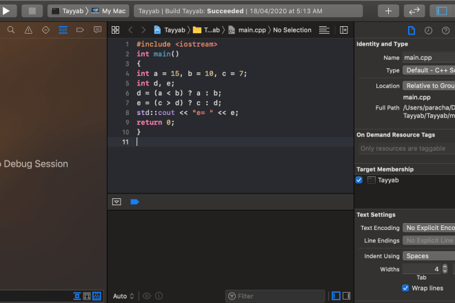This screenshot has height=303, width=455.
Task: Click the Tab width stepper
Action: coord(445,269)
